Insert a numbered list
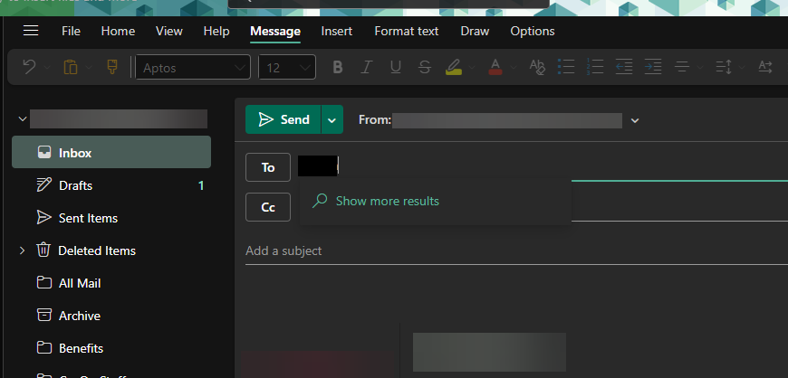 (x=595, y=67)
